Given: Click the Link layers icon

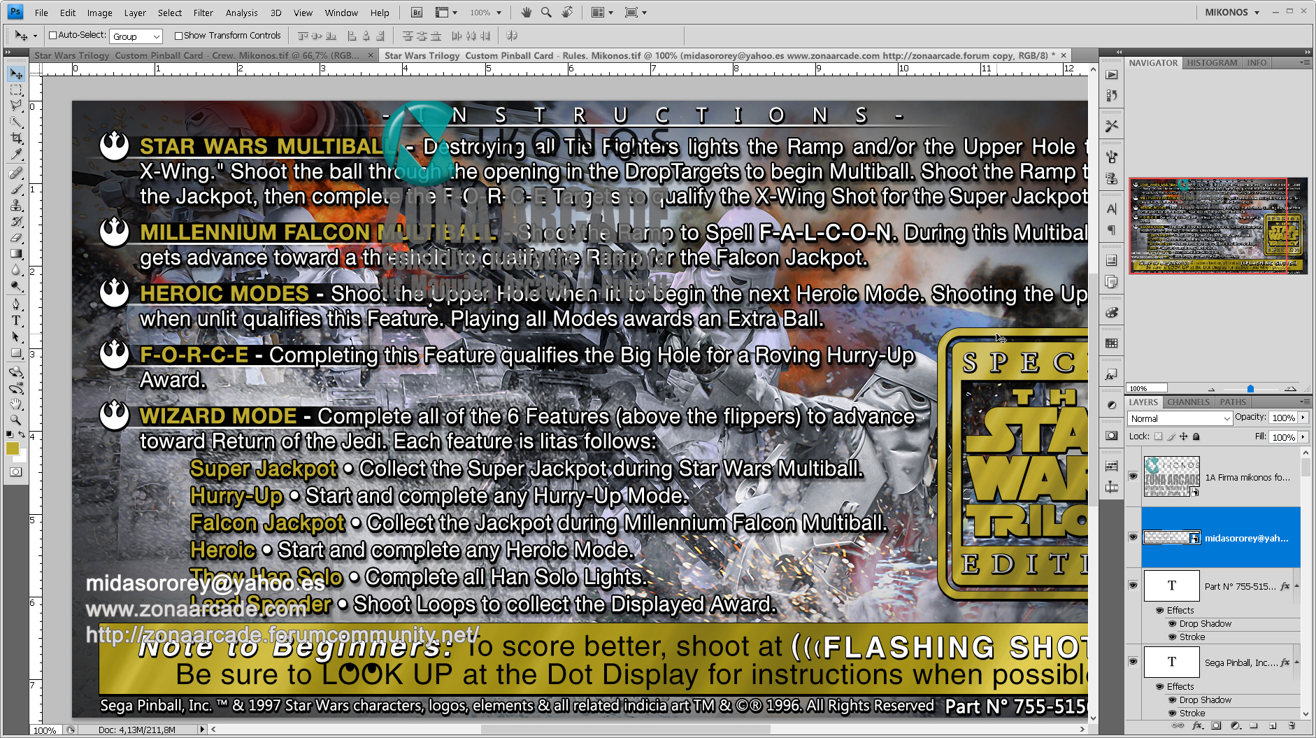Looking at the screenshot, I should click(x=1178, y=726).
